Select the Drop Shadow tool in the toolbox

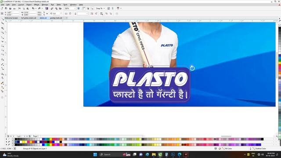coord(3,74)
